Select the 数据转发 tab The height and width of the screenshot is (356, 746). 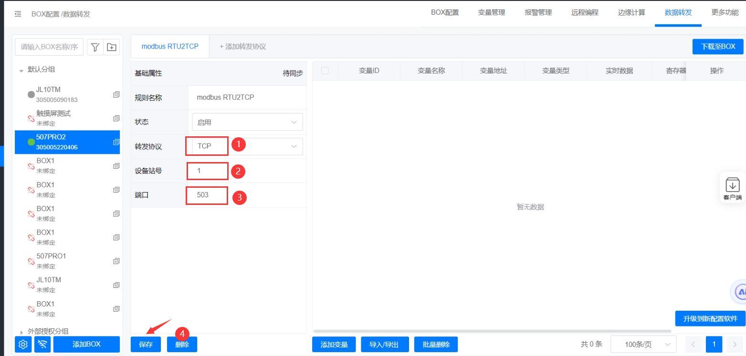pyautogui.click(x=678, y=13)
